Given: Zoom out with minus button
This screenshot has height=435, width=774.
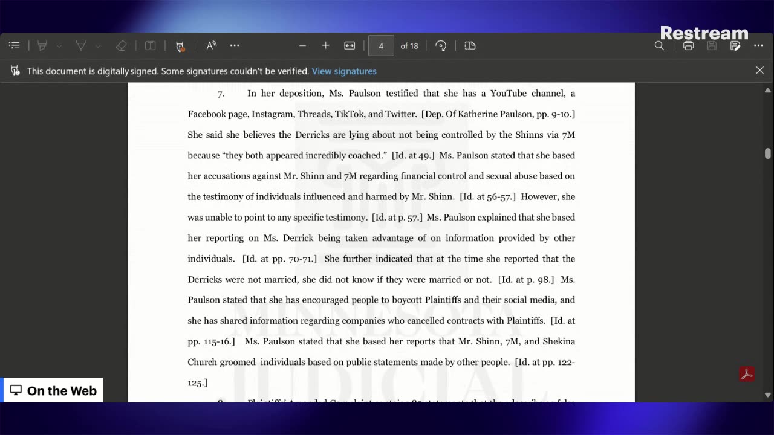Looking at the screenshot, I should pos(302,45).
